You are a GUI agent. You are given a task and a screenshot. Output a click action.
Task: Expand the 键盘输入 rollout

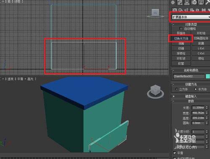191,96
